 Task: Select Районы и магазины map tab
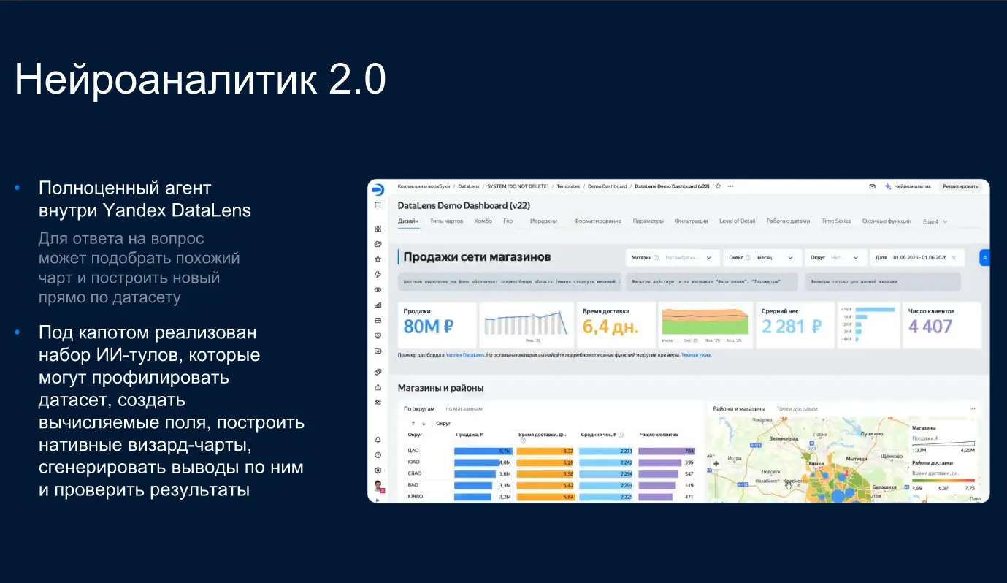tap(739, 409)
